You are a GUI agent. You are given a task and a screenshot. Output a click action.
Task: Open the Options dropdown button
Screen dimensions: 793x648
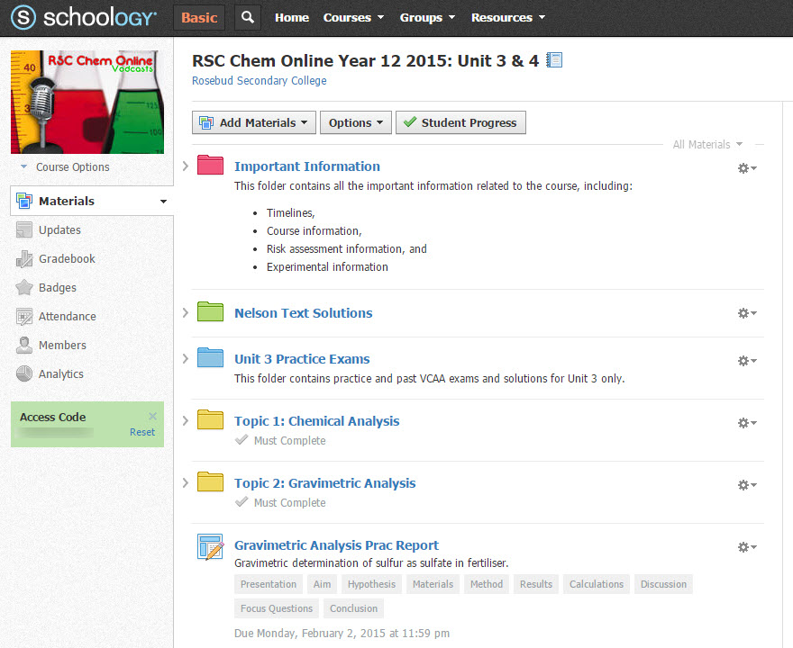[356, 122]
